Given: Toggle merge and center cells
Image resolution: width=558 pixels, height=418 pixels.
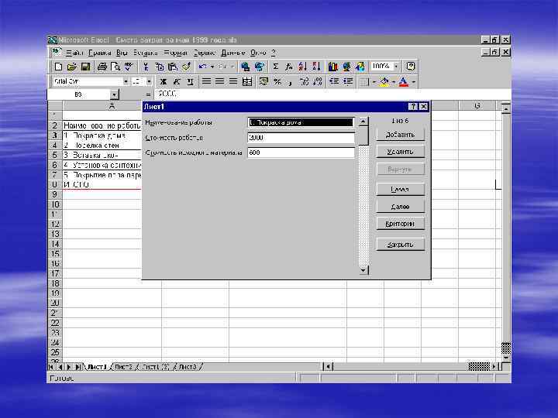Looking at the screenshot, I should [247, 82].
